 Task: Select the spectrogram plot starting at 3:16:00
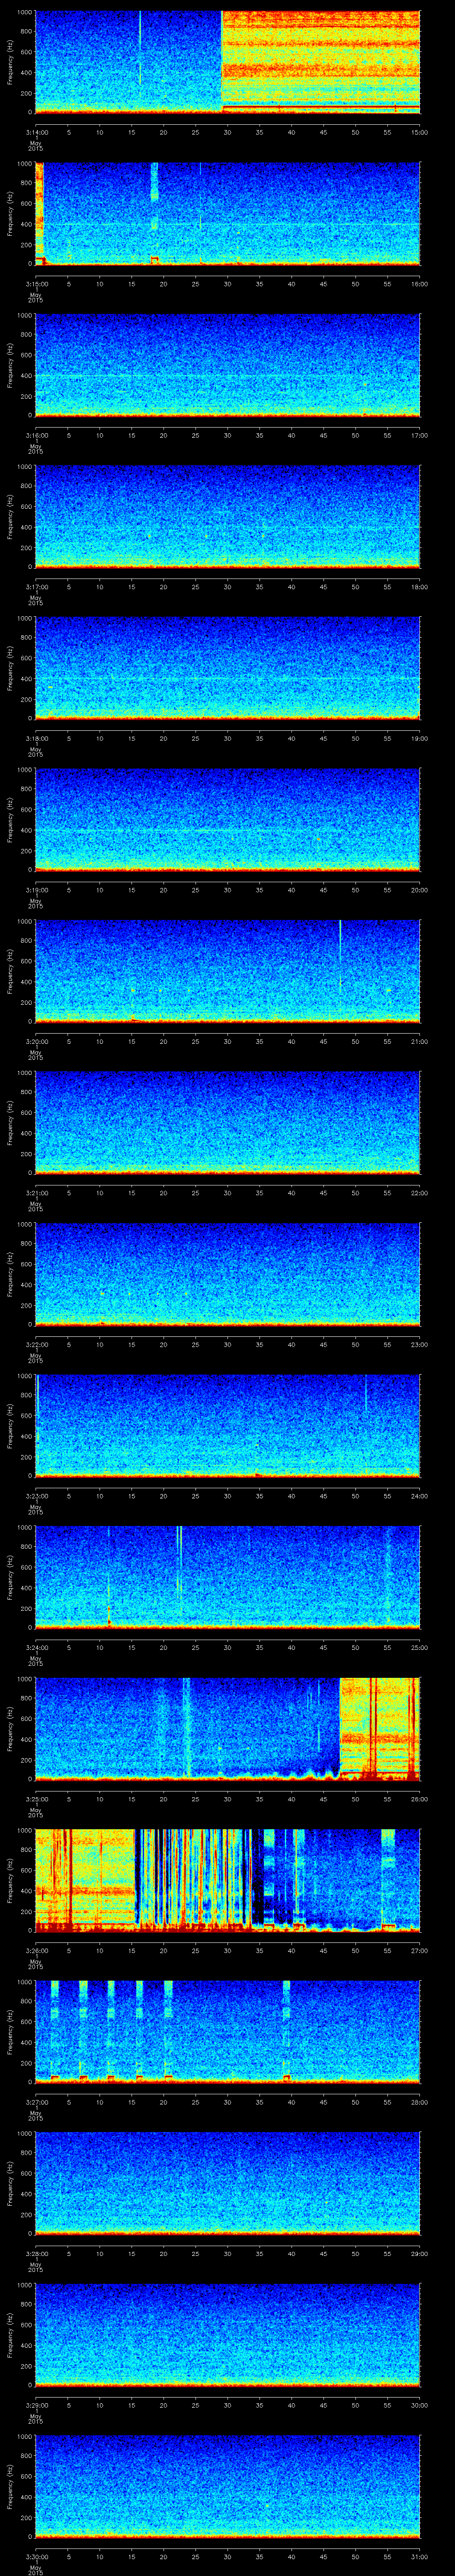227,365
